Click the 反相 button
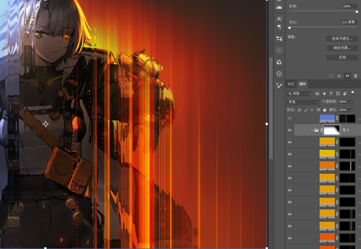 (342, 57)
